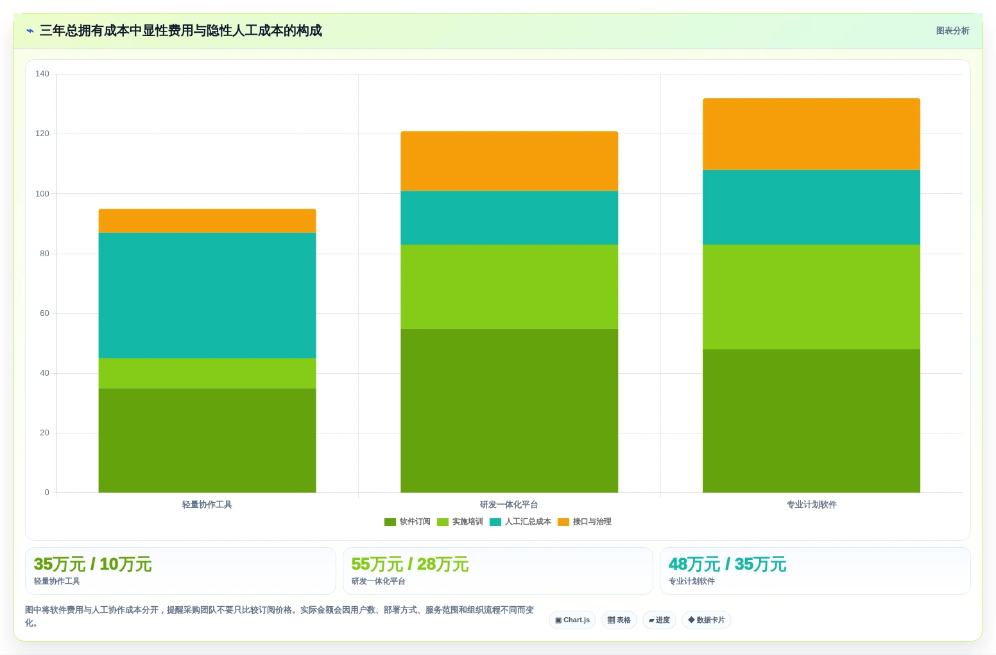This screenshot has height=655, width=996.
Task: Click the orange segment of 研发一体化平台 bar
Action: [x=510, y=161]
